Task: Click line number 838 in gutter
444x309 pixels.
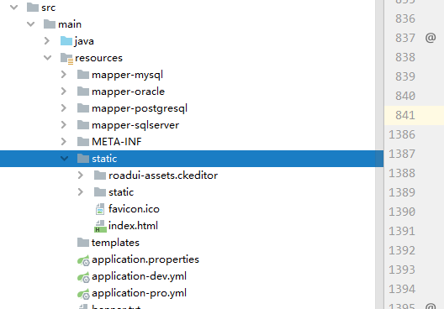Action: coord(405,57)
